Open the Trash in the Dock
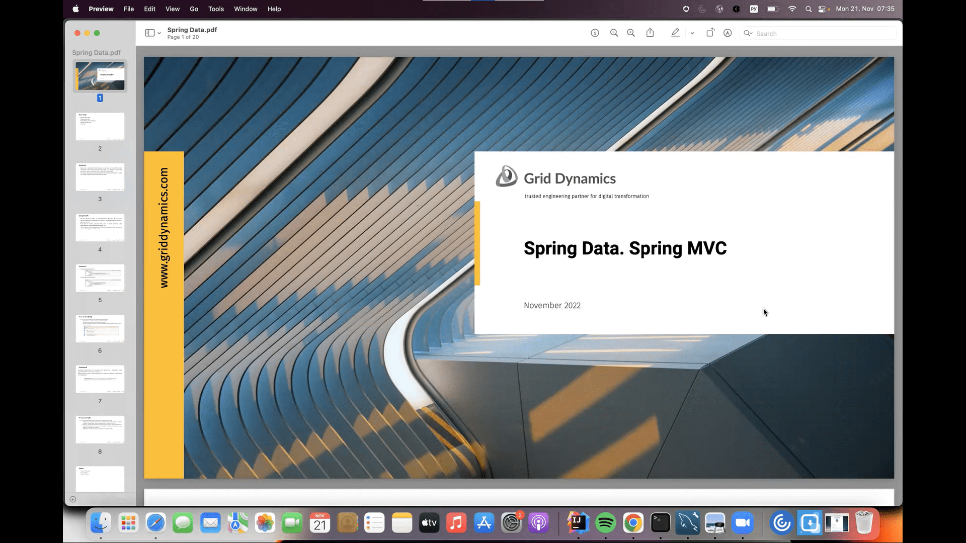 tap(864, 523)
